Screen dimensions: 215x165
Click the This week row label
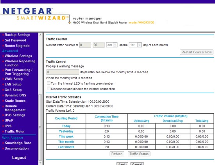(x=66, y=136)
